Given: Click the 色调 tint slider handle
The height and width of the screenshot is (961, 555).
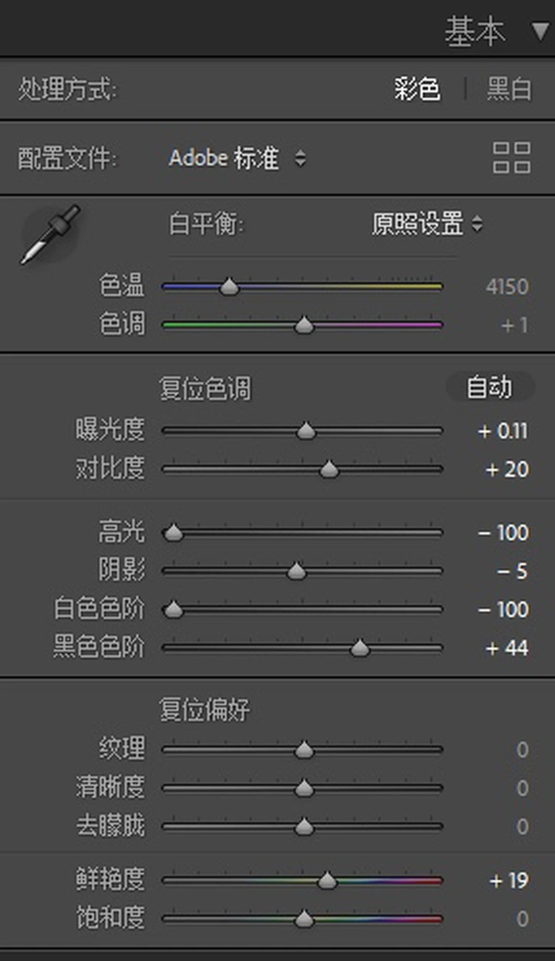Looking at the screenshot, I should point(305,325).
